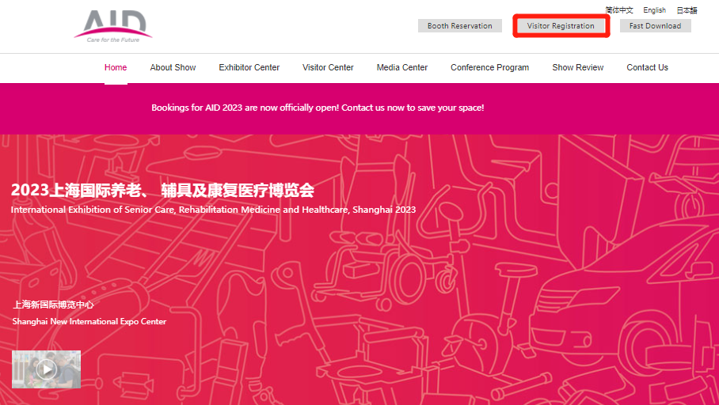Go to Home tab

tap(116, 67)
